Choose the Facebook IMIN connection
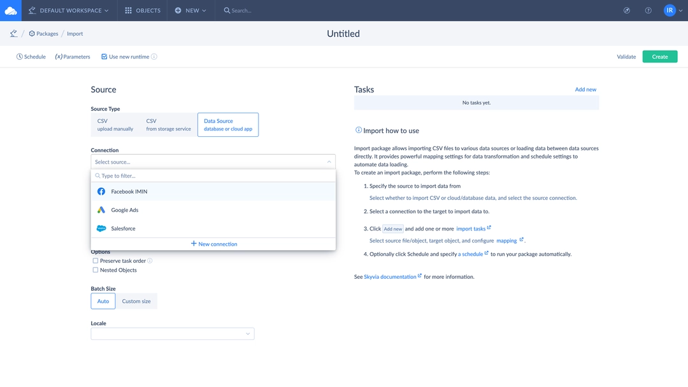This screenshot has width=688, height=387. [x=213, y=192]
